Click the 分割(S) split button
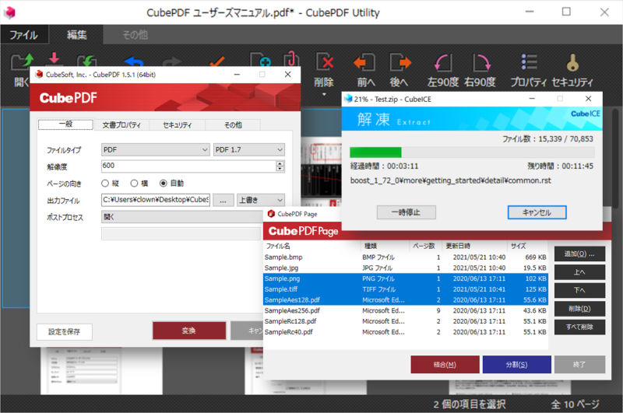This screenshot has width=623, height=413. point(516,364)
